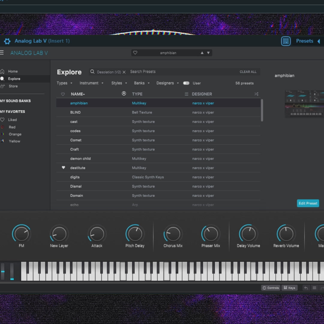Click the undo arrow in bottom bar
The height and width of the screenshot is (324, 324).
[306, 288]
